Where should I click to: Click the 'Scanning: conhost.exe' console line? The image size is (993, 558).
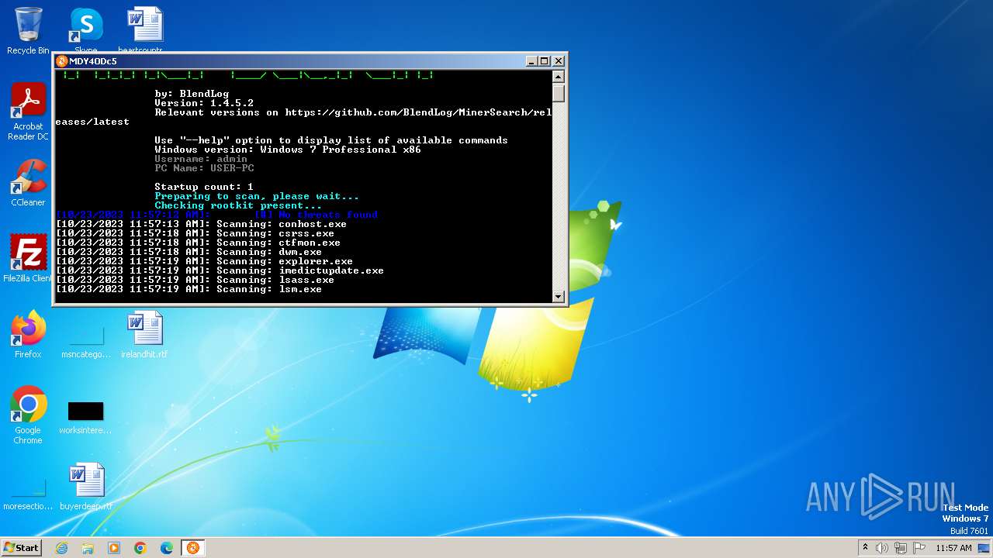tap(201, 224)
